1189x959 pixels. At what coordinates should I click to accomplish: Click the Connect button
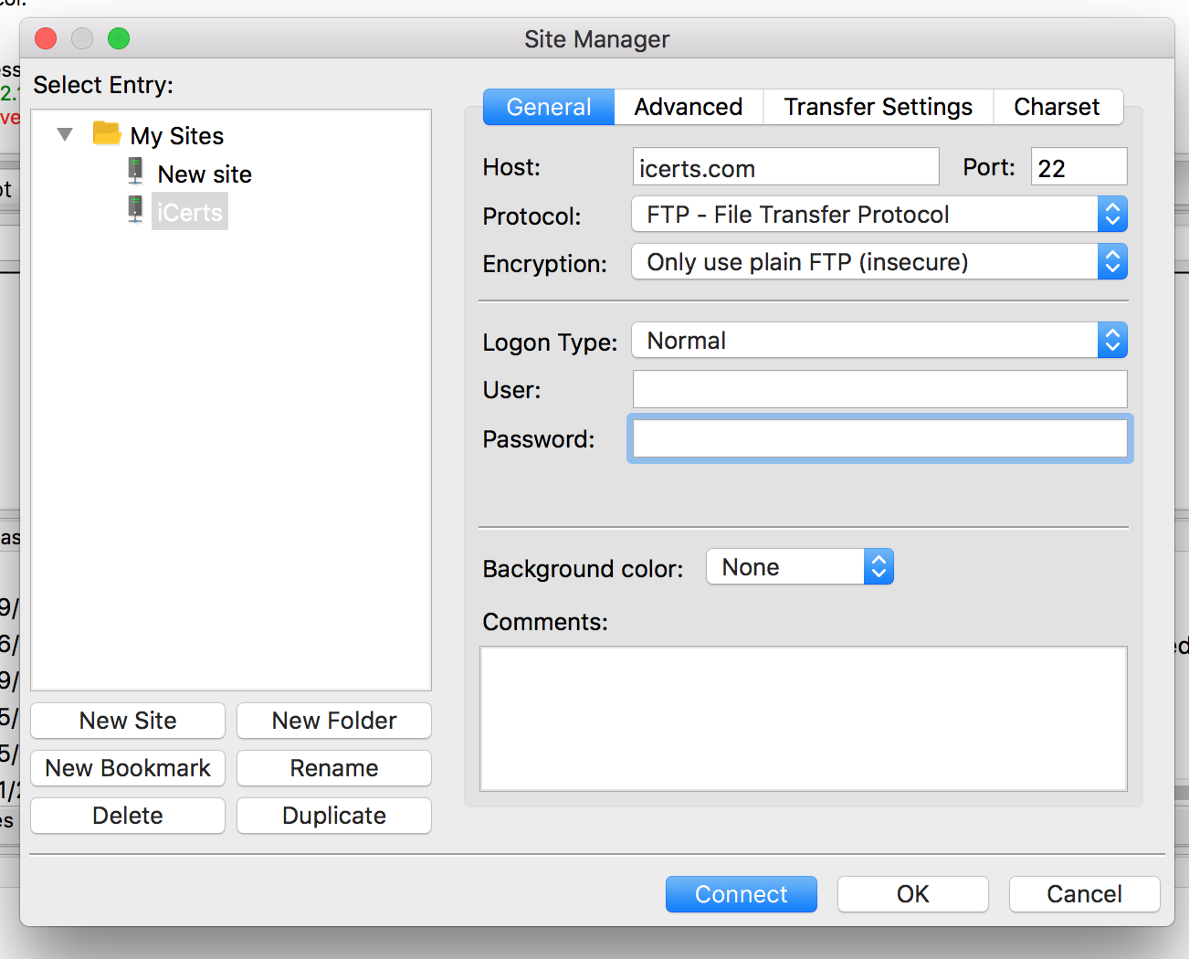[x=742, y=894]
